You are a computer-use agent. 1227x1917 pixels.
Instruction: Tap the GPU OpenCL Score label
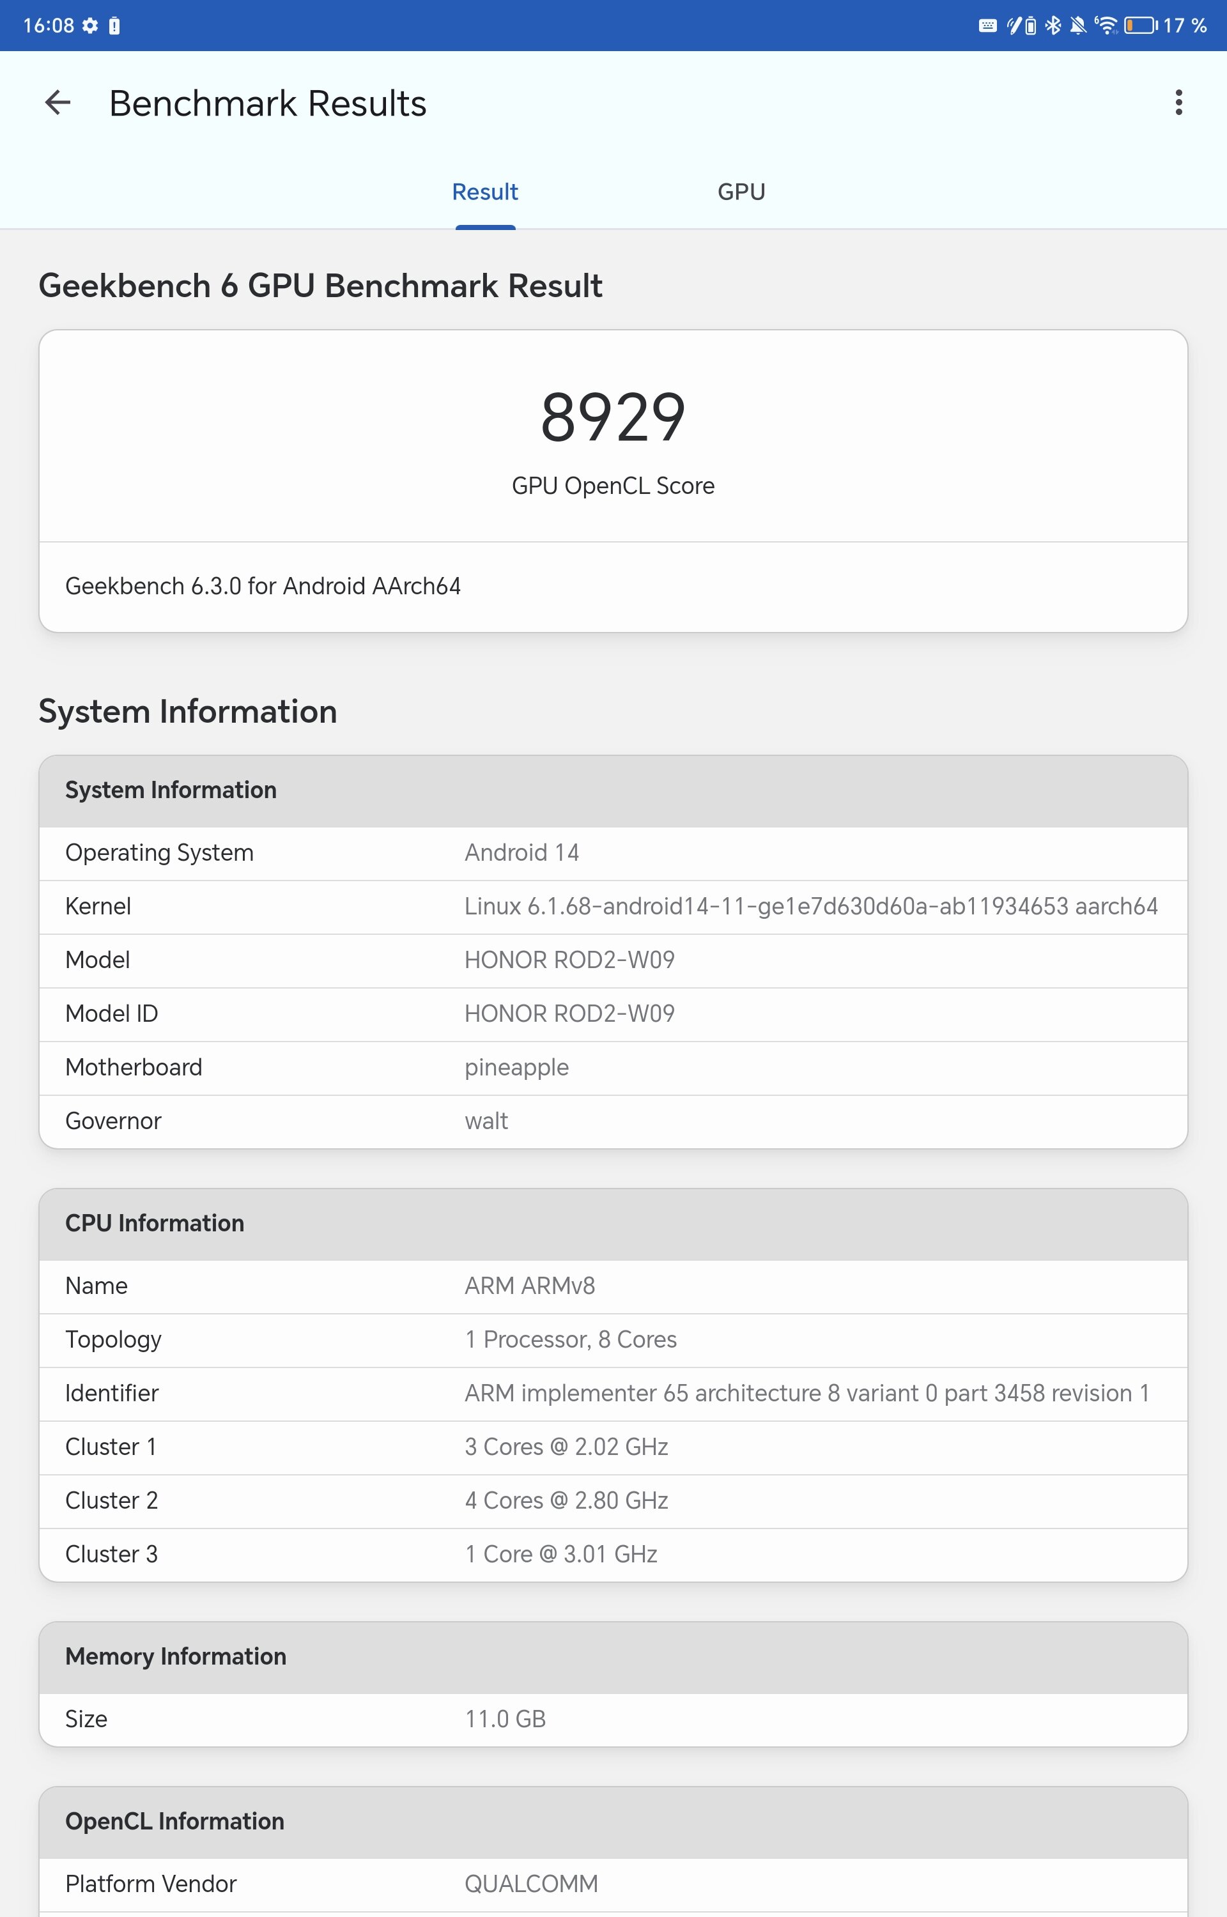(613, 486)
